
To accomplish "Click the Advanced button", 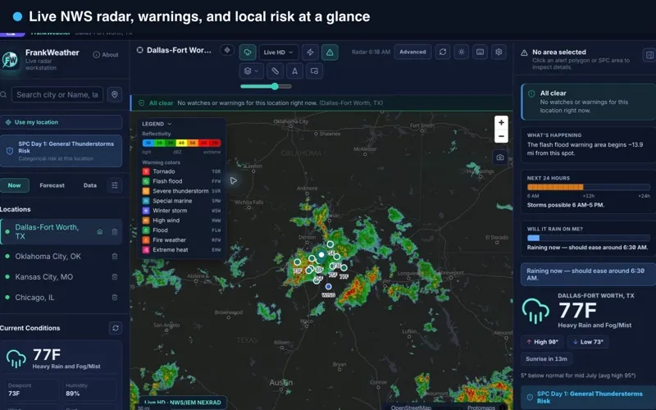I will 412,52.
